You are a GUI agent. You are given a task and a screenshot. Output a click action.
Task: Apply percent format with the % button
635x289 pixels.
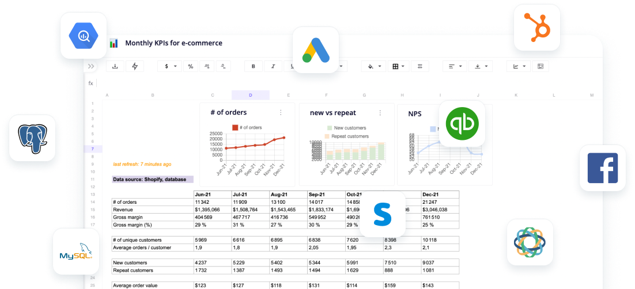pos(191,66)
